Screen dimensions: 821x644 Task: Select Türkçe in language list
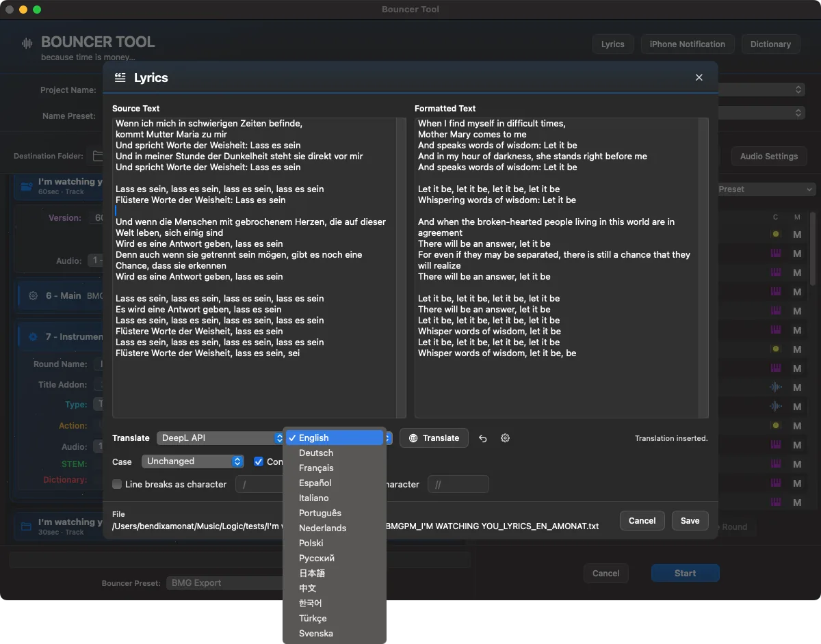click(x=335, y=619)
